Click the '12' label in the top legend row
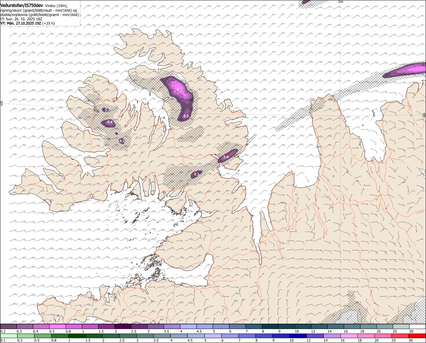The image size is (426, 343). pyautogui.click(x=313, y=331)
